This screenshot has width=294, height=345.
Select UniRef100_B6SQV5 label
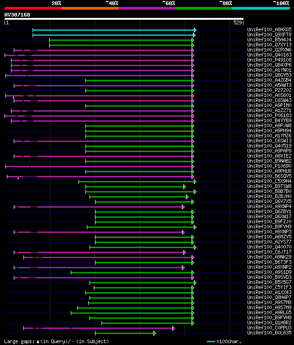269,176
